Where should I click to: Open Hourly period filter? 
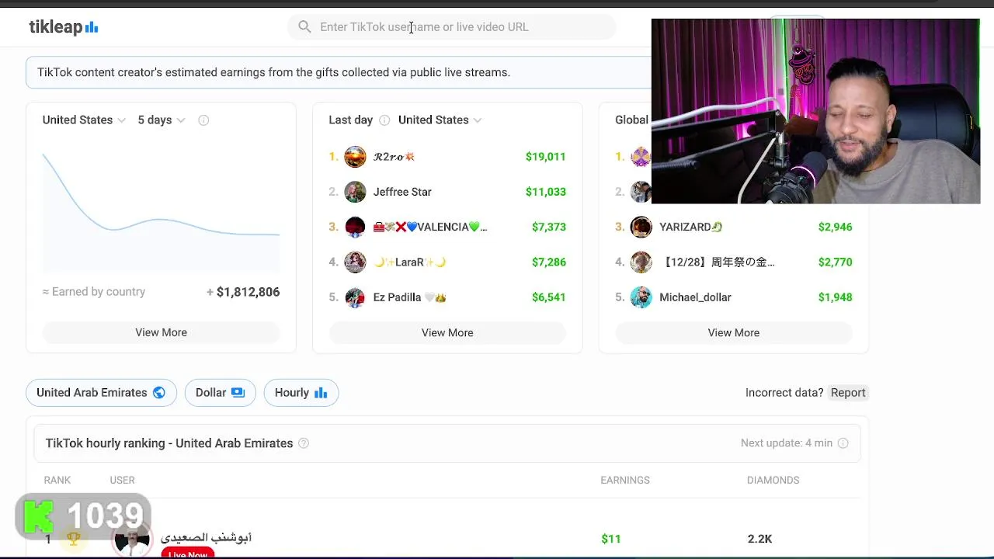pos(301,393)
